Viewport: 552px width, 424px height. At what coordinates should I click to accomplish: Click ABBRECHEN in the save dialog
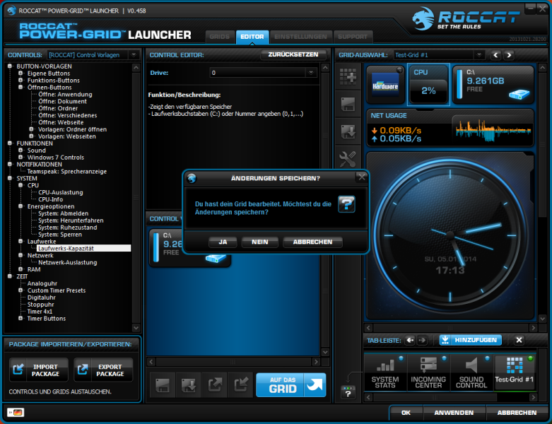(312, 242)
